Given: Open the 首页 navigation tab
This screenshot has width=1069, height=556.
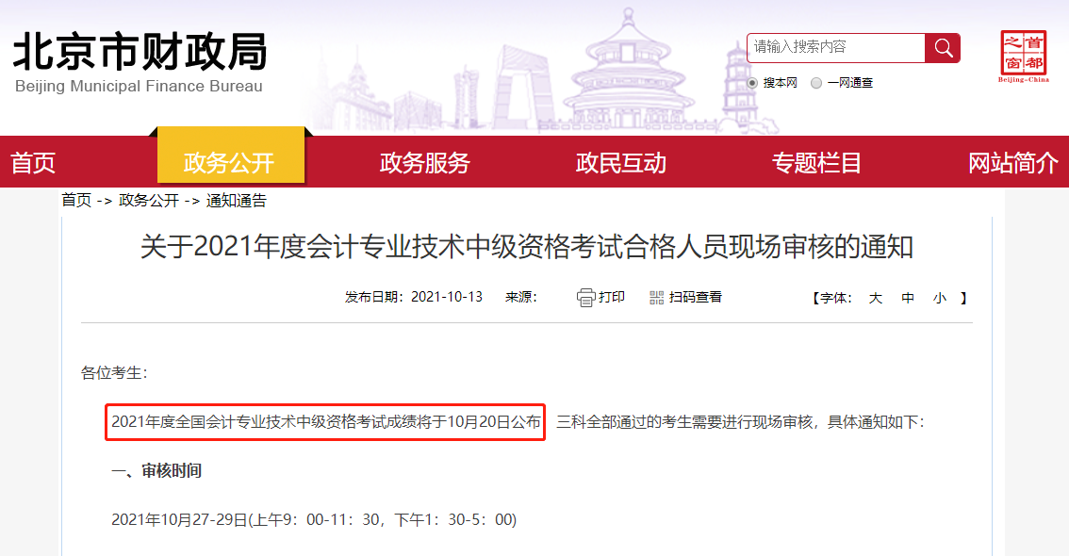Looking at the screenshot, I should [33, 162].
